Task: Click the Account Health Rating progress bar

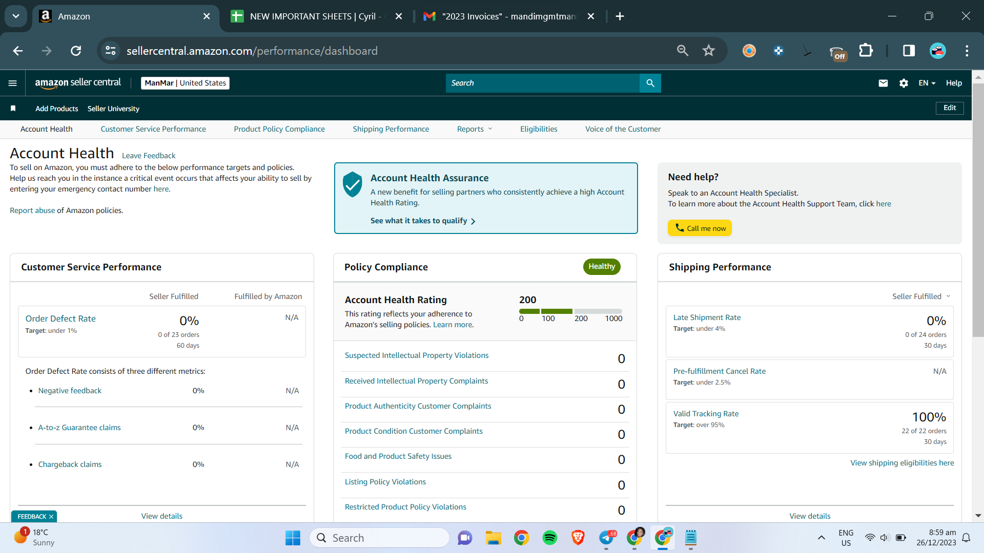Action: pos(570,311)
